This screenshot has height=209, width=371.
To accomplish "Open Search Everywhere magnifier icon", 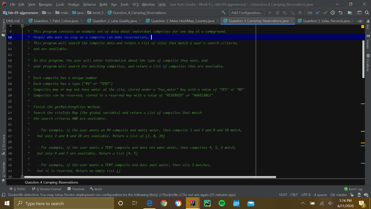I will click(x=367, y=13).
